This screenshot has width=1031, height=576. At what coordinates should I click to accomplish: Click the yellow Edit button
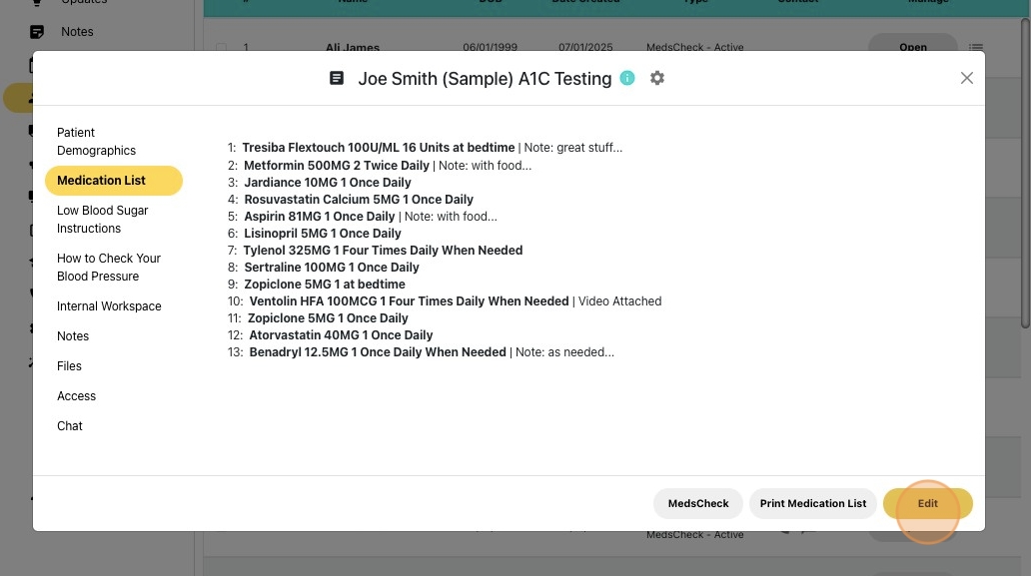tap(928, 504)
